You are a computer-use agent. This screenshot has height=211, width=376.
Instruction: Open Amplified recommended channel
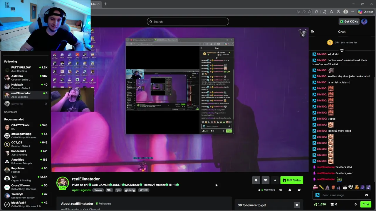(x=26, y=161)
